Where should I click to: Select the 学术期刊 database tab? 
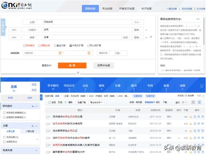[x=53, y=87]
